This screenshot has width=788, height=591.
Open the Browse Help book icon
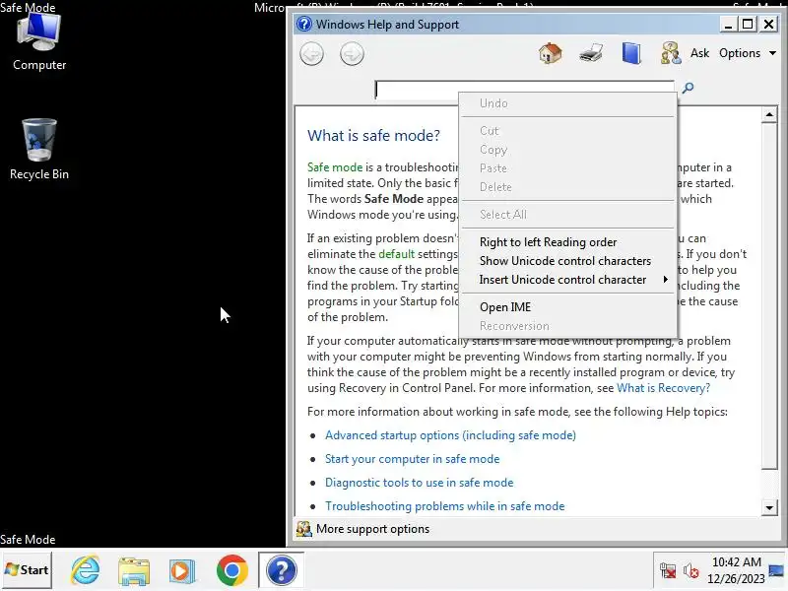tap(631, 53)
